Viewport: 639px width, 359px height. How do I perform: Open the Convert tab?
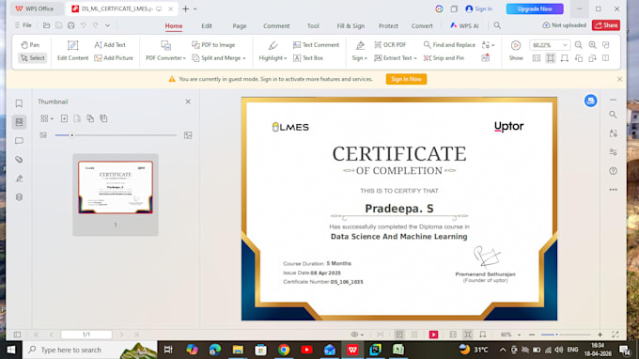coord(422,25)
